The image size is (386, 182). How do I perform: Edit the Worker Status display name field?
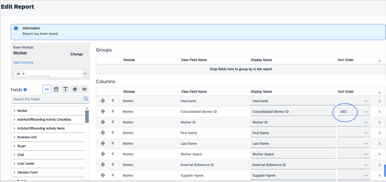pos(293,154)
